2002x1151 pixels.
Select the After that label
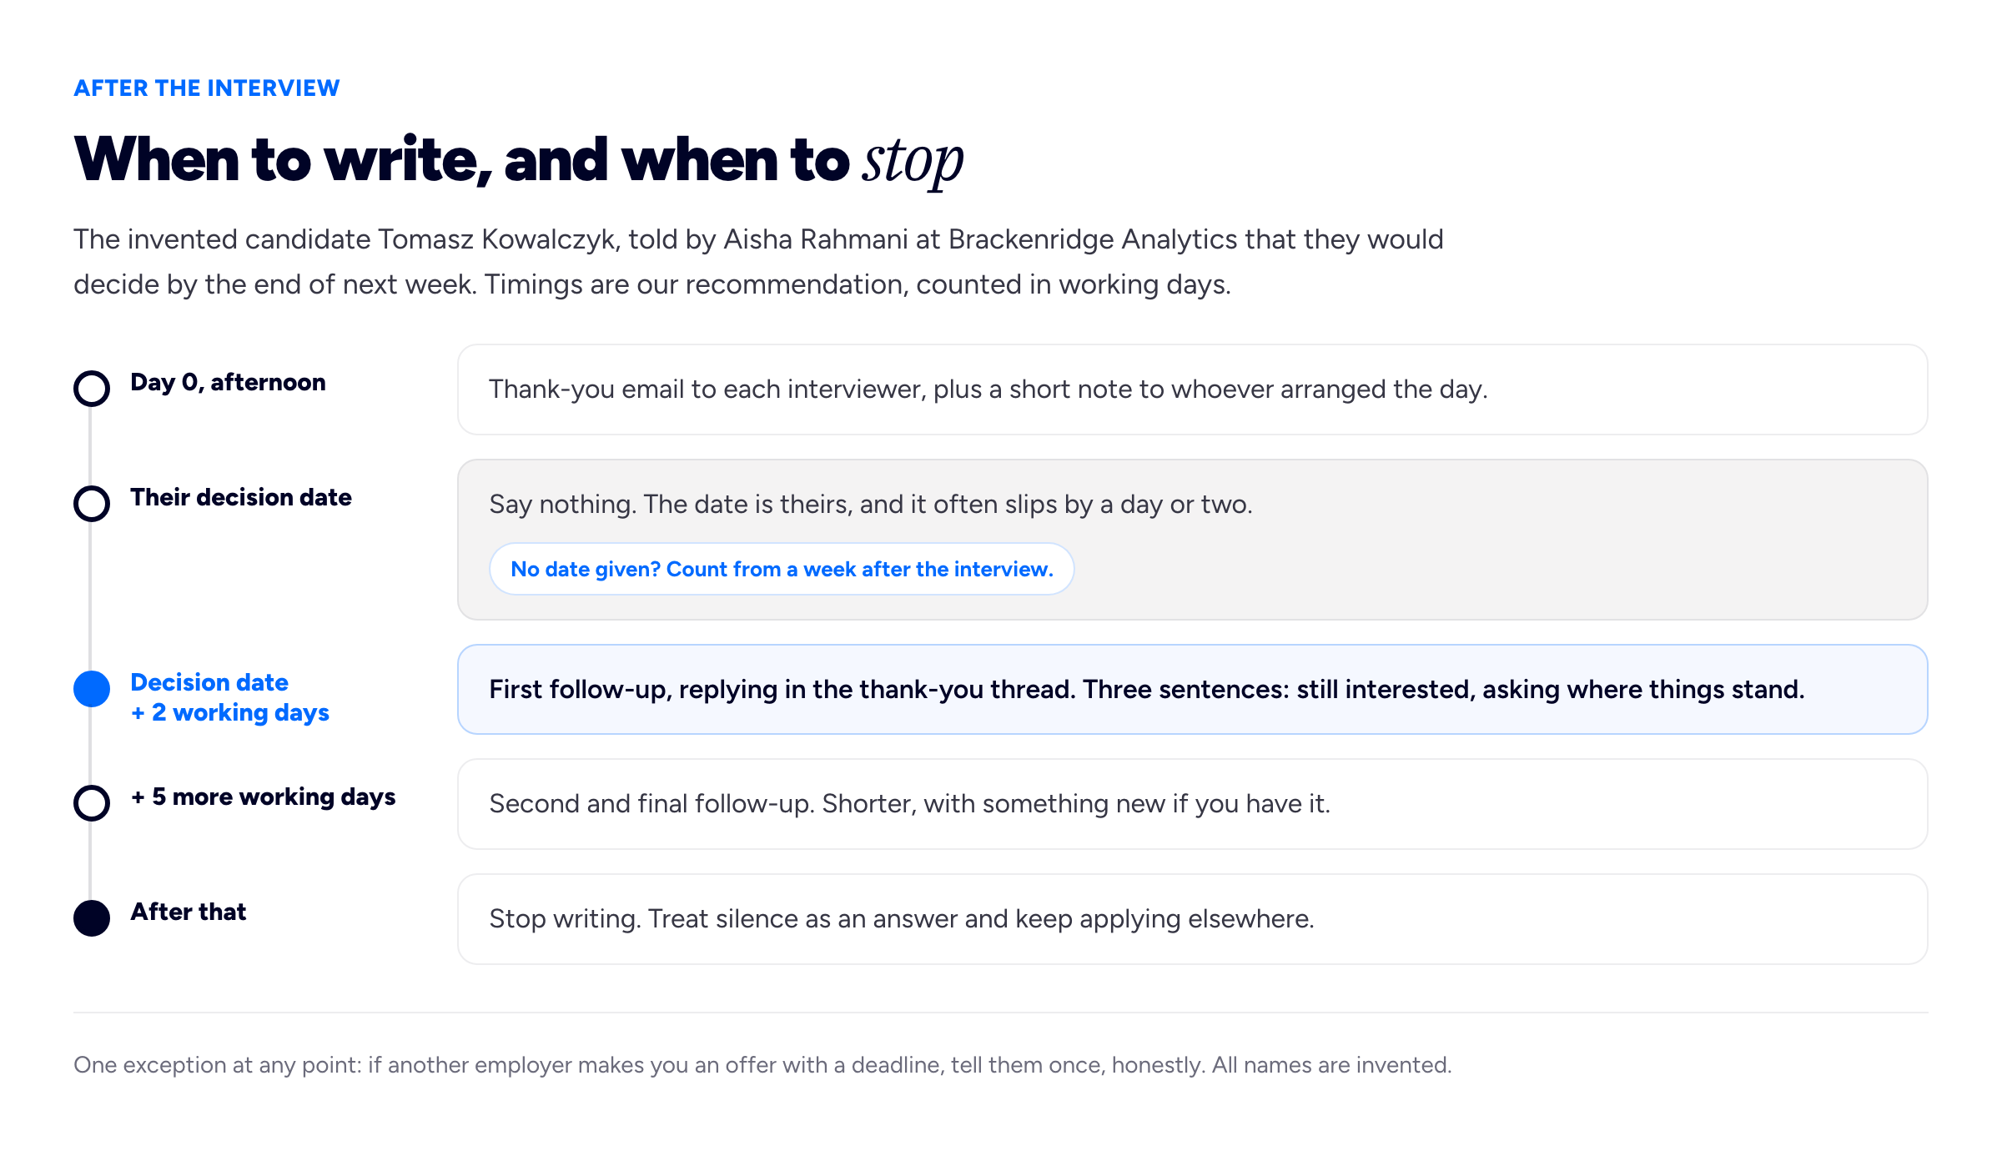tap(189, 912)
